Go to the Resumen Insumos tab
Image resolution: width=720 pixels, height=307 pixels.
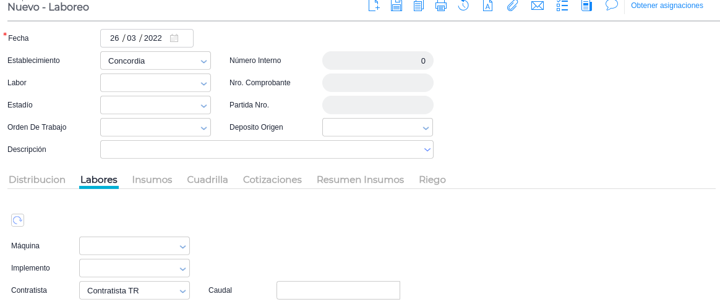click(x=360, y=180)
